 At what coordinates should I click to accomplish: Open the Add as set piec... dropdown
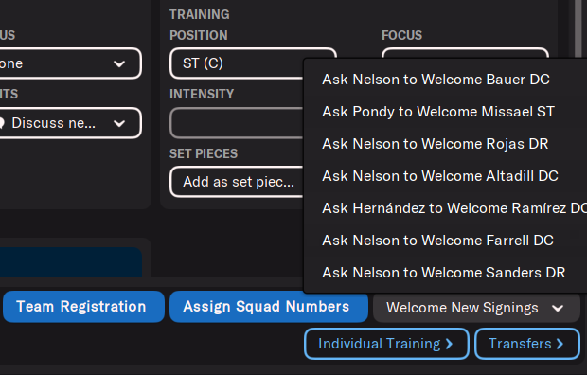coord(237,182)
